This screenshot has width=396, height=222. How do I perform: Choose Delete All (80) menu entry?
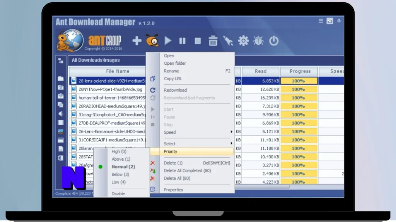coord(177,178)
